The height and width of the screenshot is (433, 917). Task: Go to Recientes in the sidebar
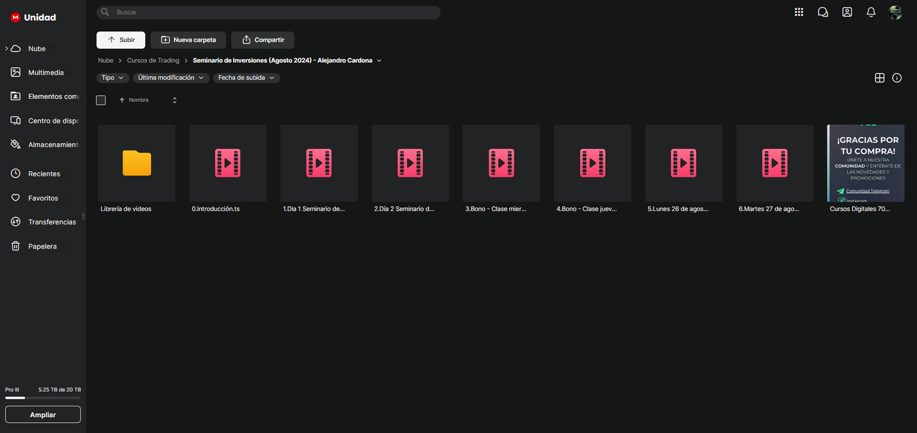click(x=44, y=174)
